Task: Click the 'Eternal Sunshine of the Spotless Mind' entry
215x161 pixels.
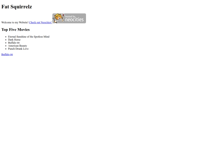Action: tap(29, 37)
